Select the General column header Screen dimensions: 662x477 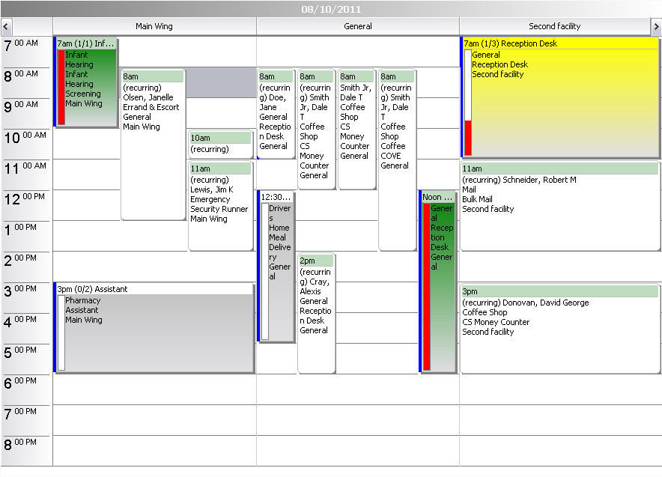(x=357, y=26)
